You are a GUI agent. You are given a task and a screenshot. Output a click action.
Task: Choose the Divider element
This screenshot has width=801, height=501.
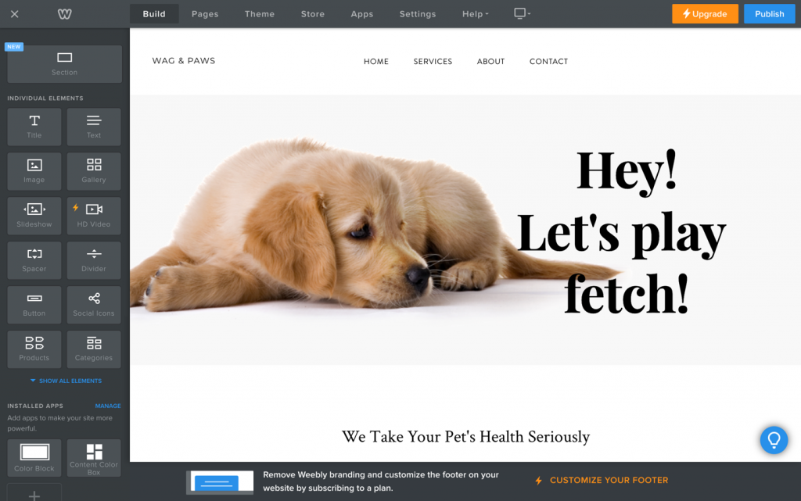click(x=94, y=259)
